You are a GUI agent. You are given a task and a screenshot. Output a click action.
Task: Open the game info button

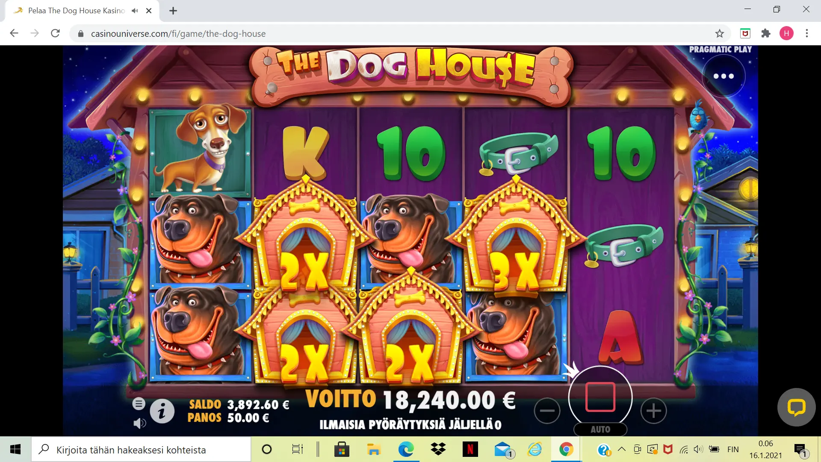pos(162,412)
